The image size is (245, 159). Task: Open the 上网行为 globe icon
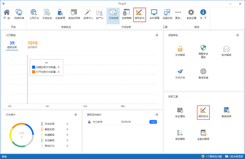coord(34,14)
